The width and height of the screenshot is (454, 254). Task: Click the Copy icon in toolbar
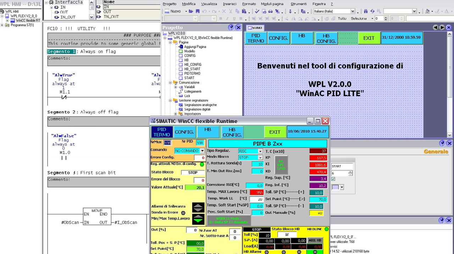237,11
